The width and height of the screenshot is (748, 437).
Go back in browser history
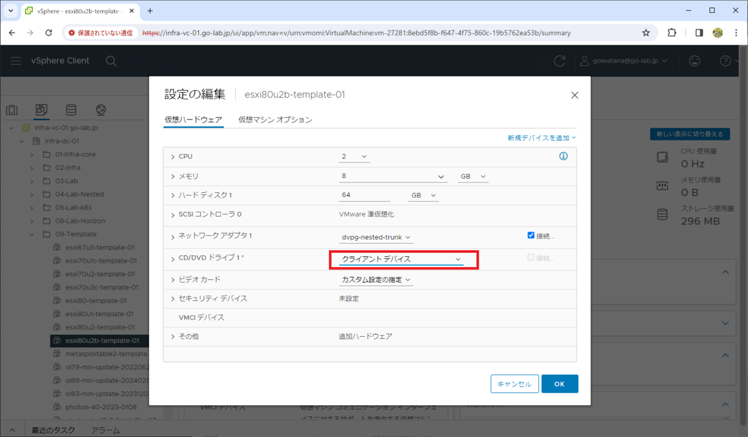click(12, 33)
